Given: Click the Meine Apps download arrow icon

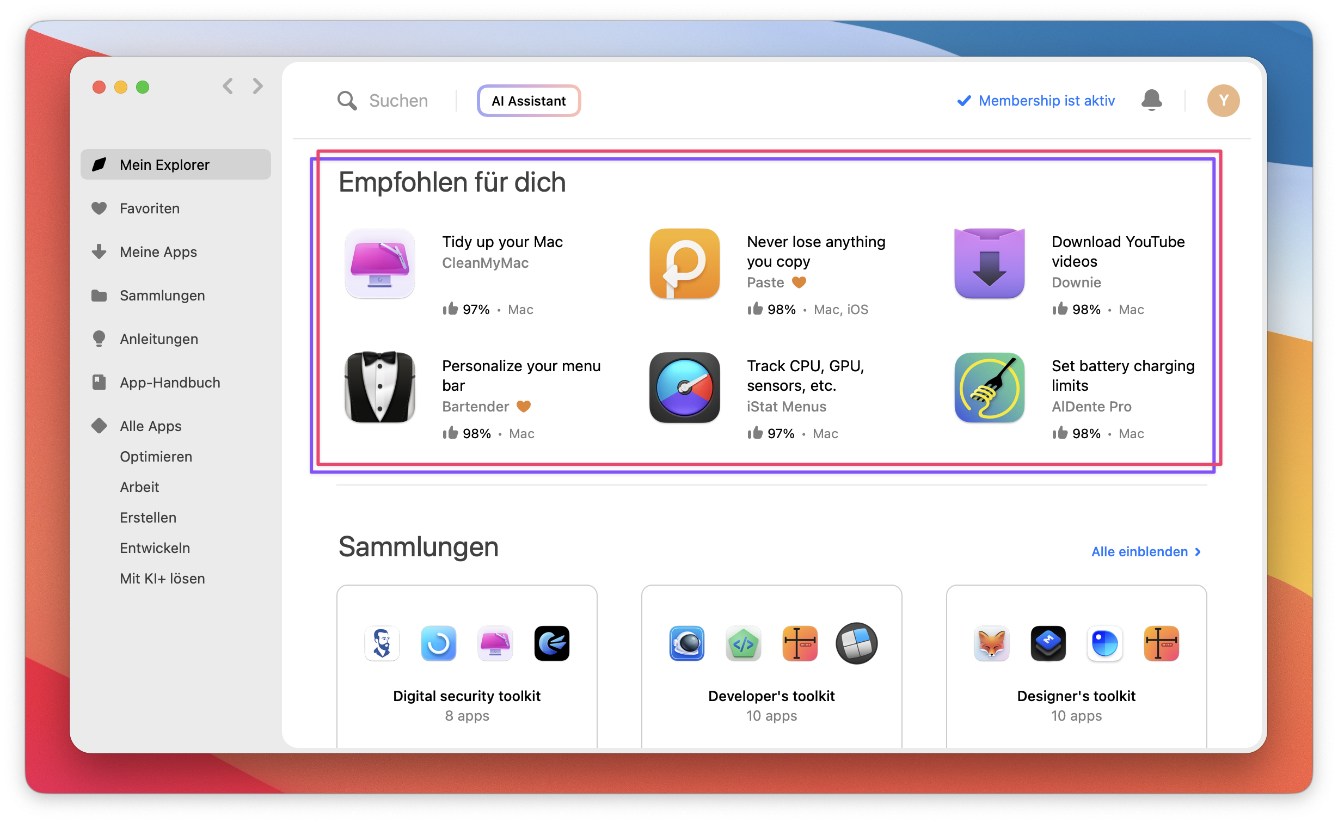Looking at the screenshot, I should point(99,251).
